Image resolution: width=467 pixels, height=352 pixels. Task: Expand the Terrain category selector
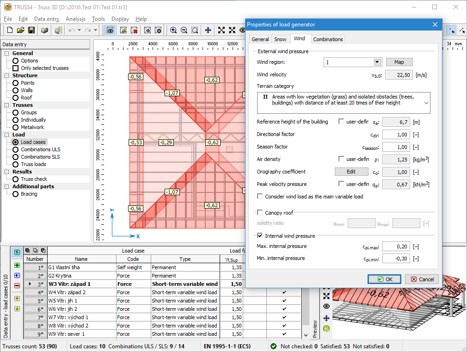click(426, 103)
